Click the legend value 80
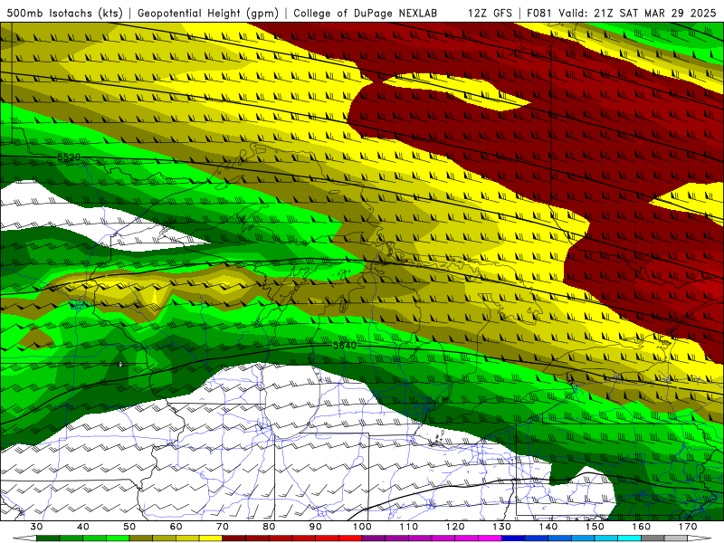 click(x=269, y=527)
